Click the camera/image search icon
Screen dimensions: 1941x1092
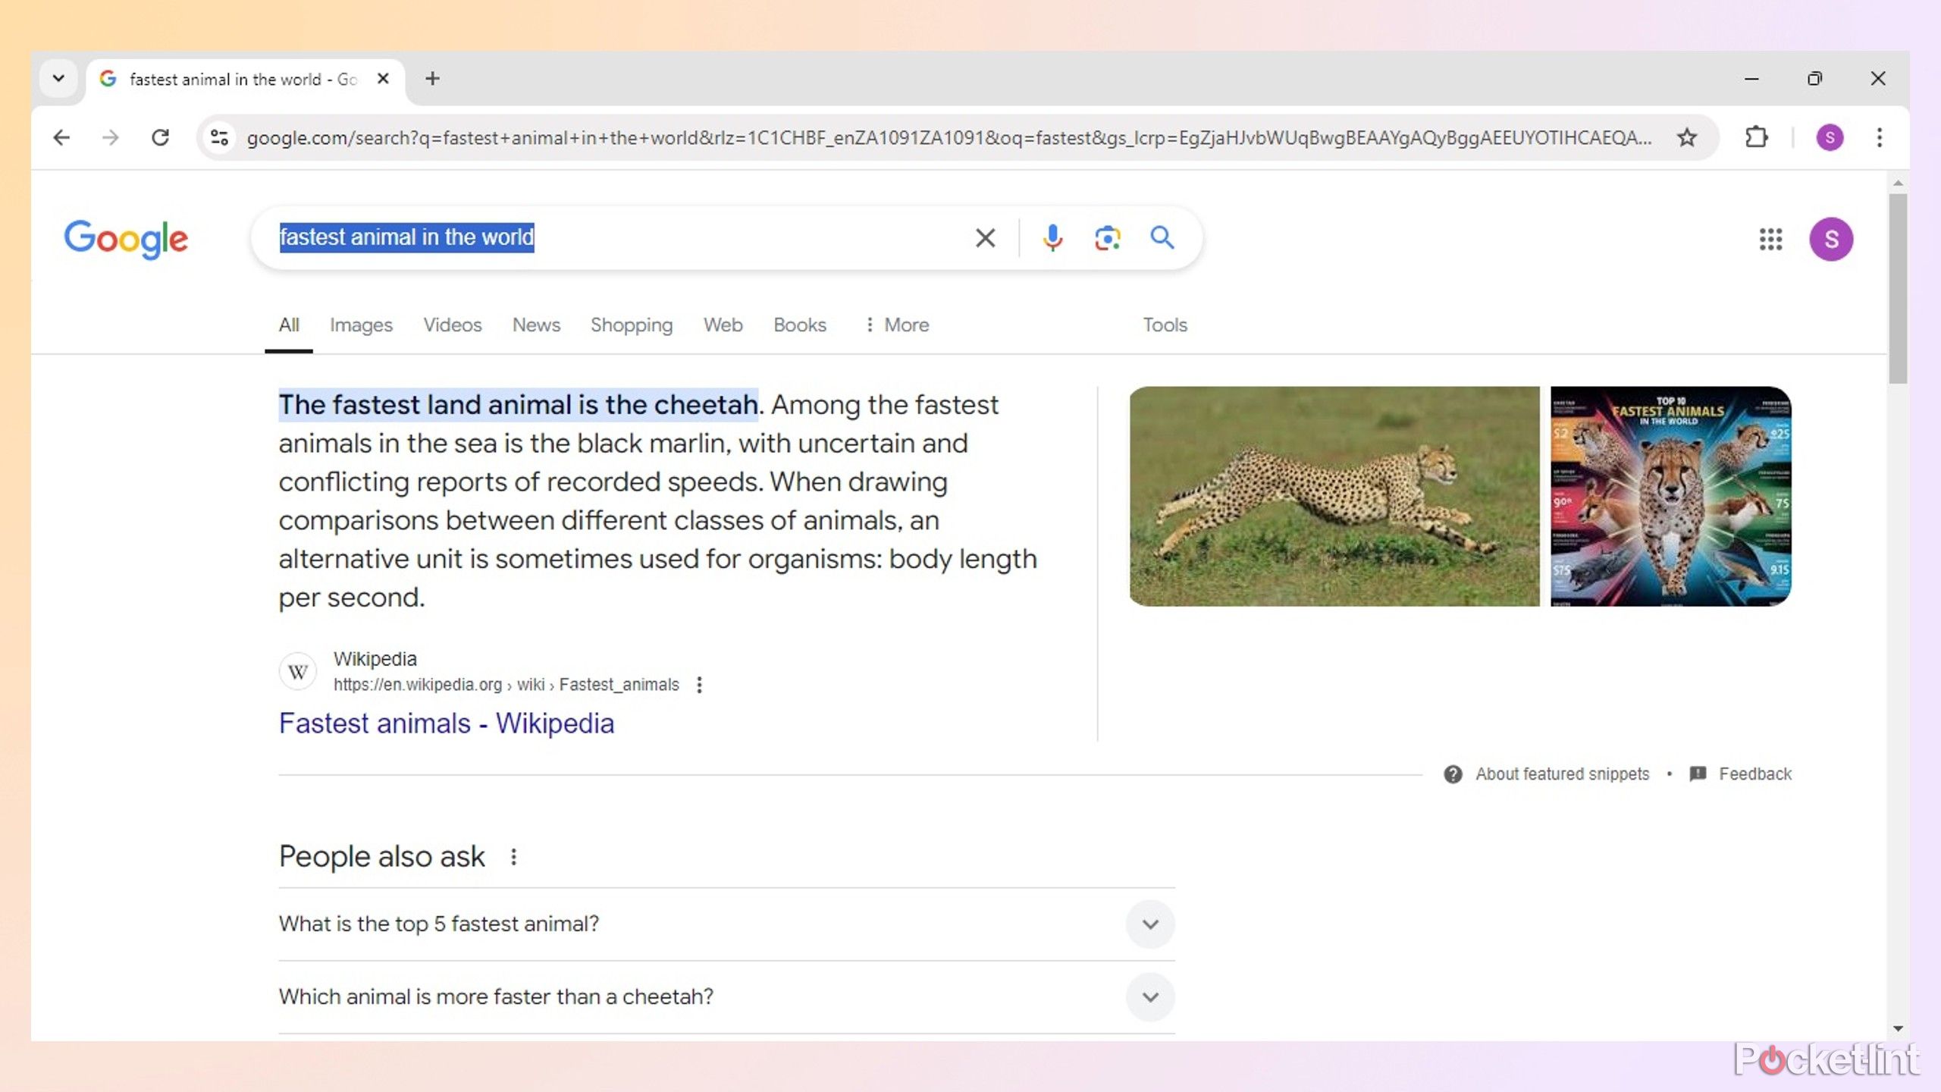pos(1106,237)
